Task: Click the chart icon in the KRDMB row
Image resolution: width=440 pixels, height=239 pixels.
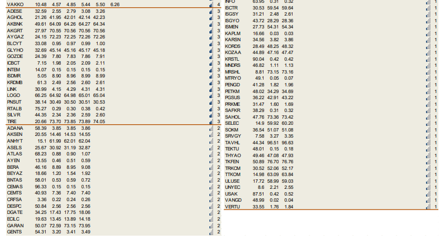Action: click(211, 83)
